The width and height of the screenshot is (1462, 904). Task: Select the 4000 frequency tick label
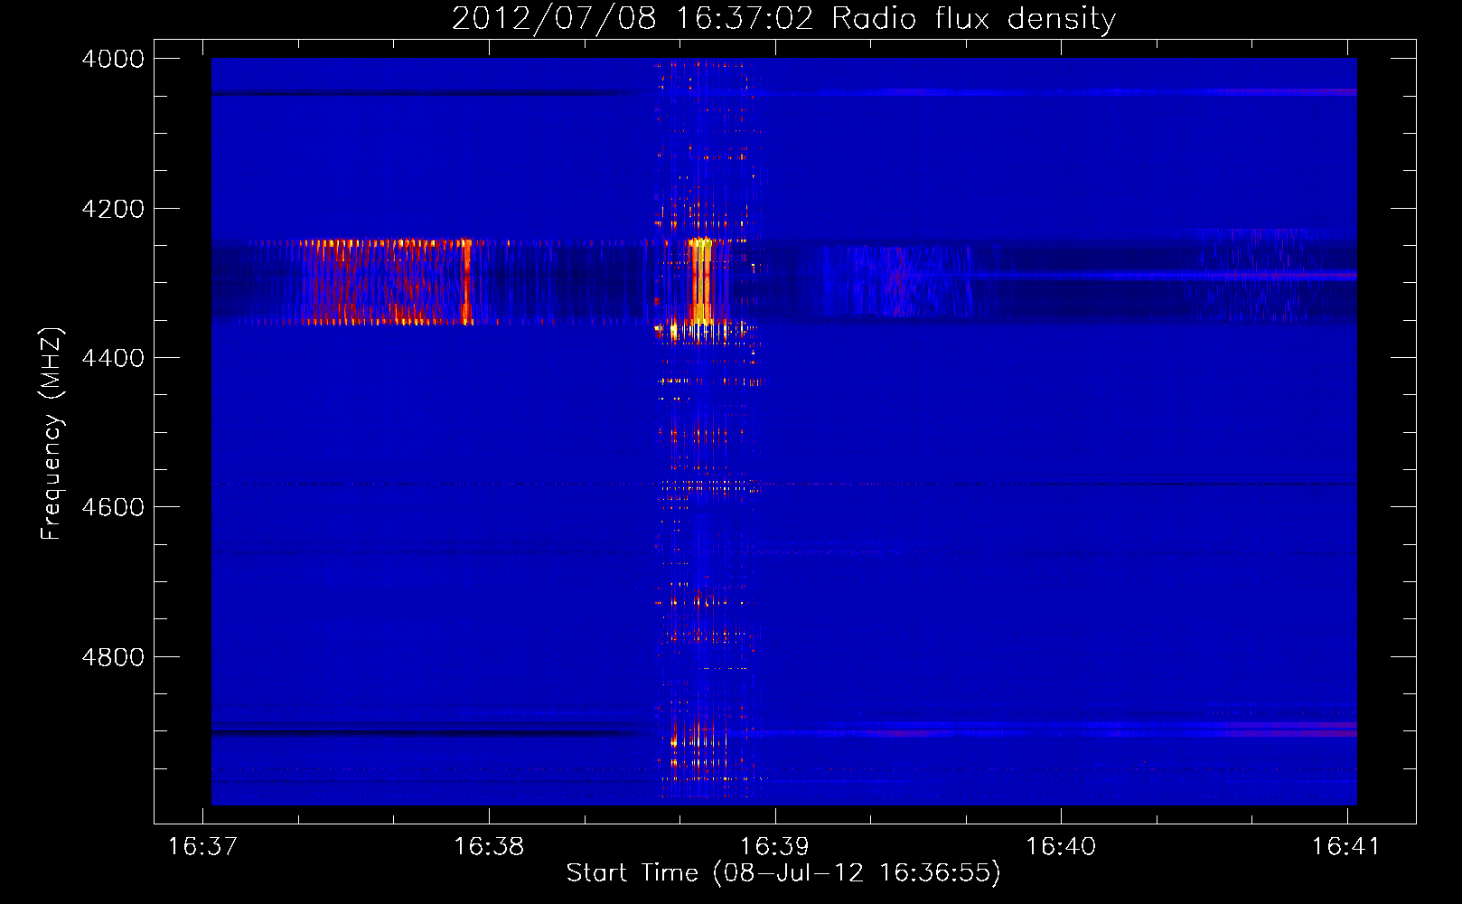tap(113, 59)
